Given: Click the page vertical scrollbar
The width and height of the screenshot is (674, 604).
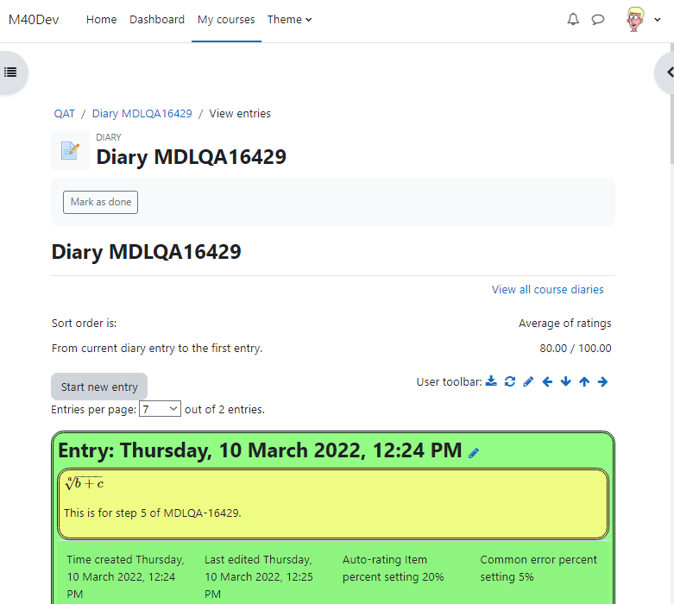Looking at the screenshot, I should tap(671, 104).
